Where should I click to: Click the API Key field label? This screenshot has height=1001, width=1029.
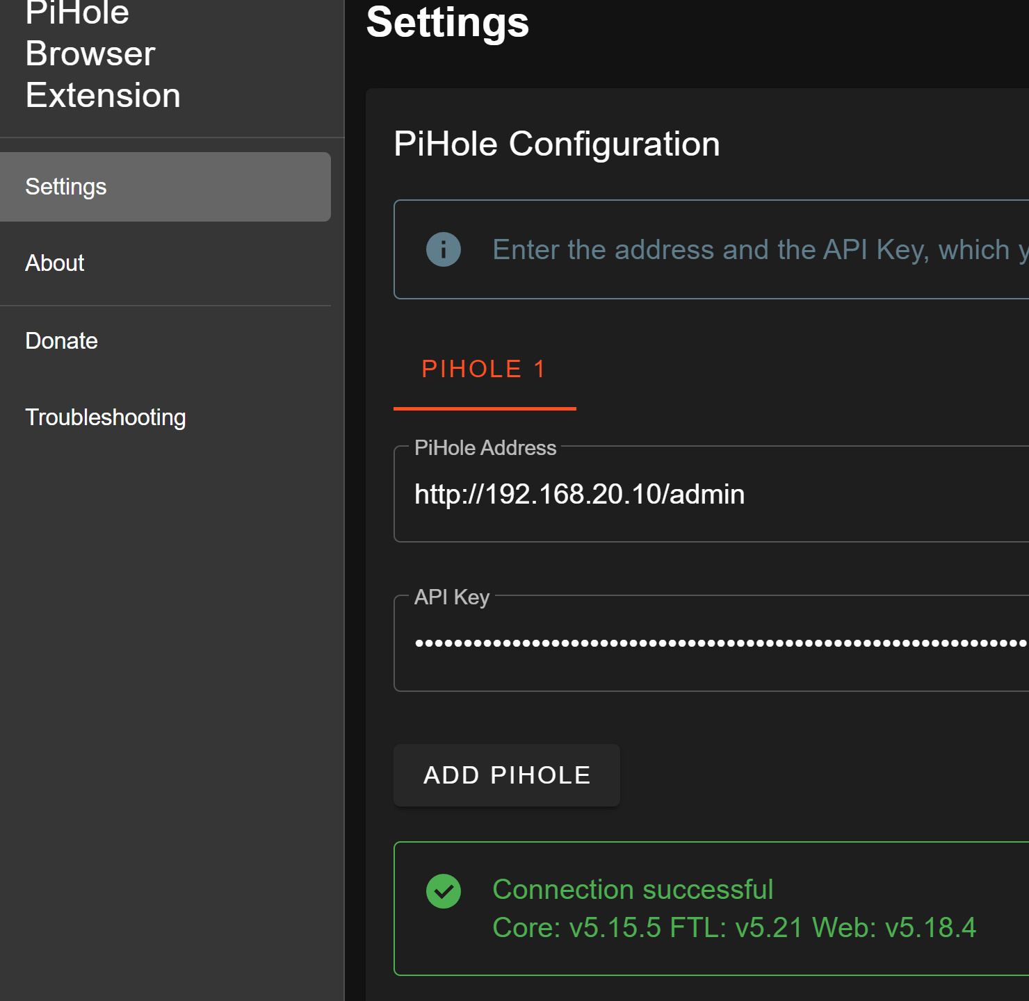click(451, 597)
